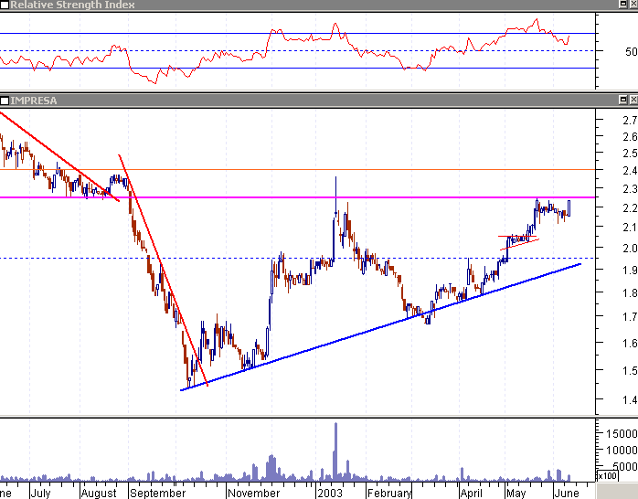Click the February label on date axis
The image size is (638, 499).
tap(389, 494)
